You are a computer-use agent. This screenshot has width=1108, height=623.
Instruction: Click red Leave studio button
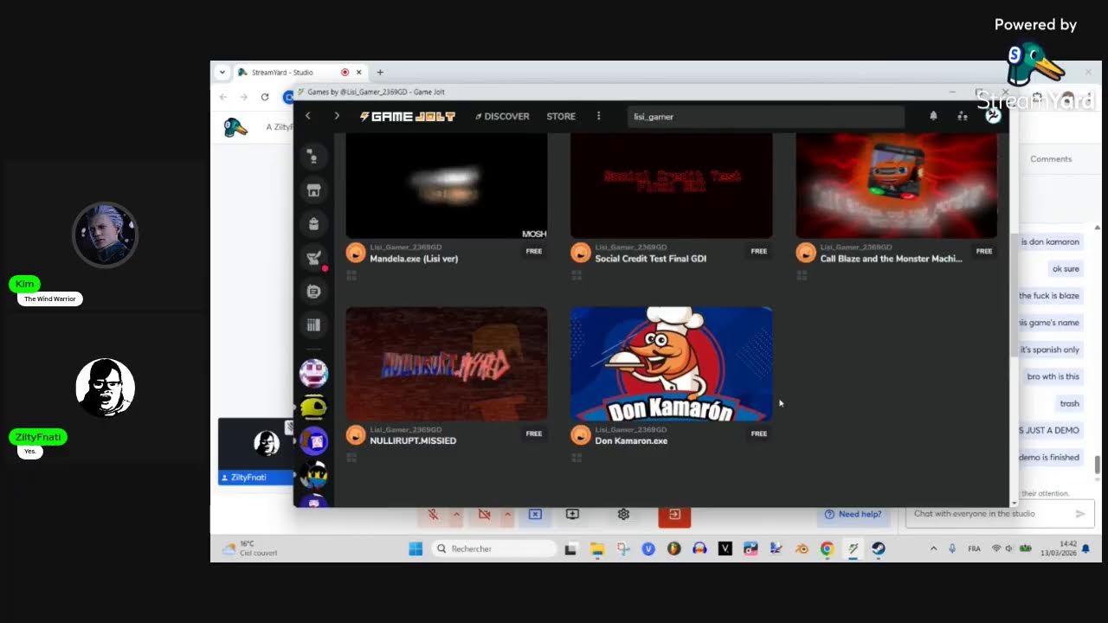[674, 514]
